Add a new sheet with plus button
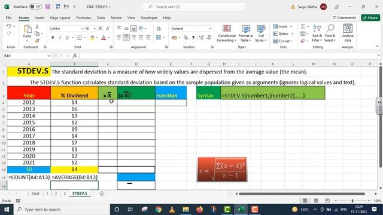 (102, 193)
